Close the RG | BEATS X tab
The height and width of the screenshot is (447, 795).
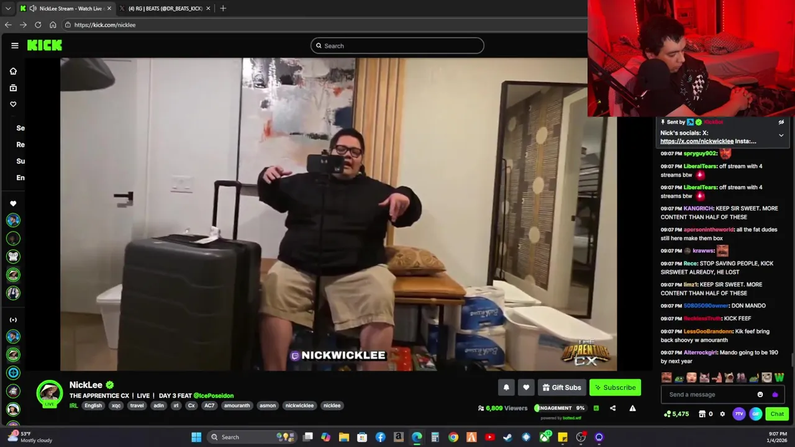click(x=208, y=9)
